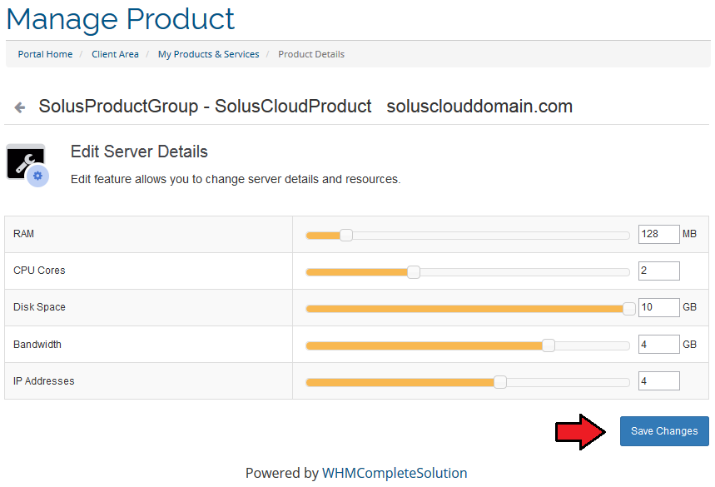The width and height of the screenshot is (715, 487).
Task: Click the solusclouddomain.com domain text
Action: [x=479, y=107]
